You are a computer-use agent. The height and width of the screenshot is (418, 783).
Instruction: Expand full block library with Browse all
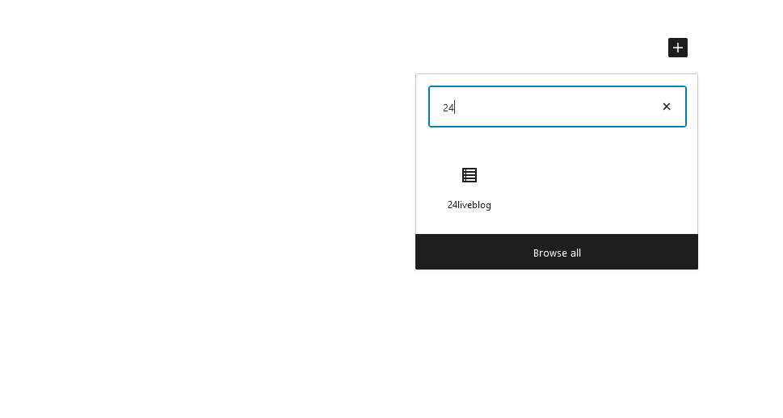pos(557,252)
